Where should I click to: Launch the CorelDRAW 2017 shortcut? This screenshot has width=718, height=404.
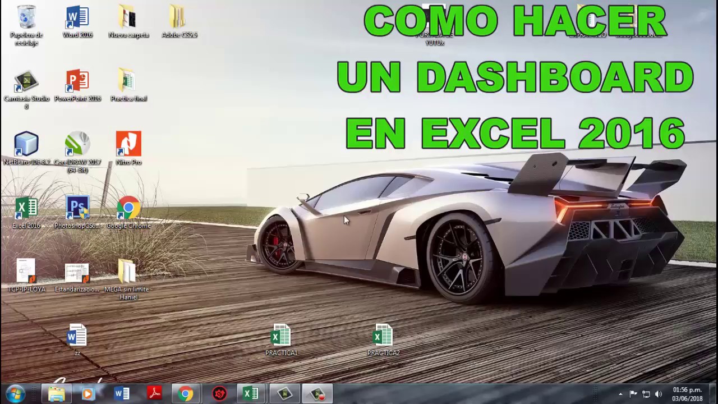tap(77, 153)
